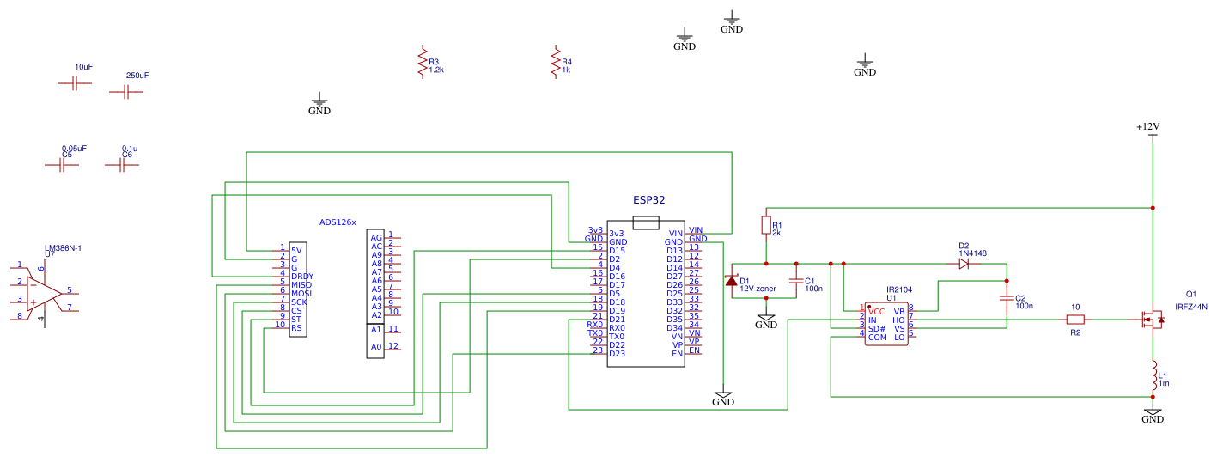Screen dimensions: 1217x457
Task: Select capacitor C2 100n symbol
Action: tap(1007, 297)
